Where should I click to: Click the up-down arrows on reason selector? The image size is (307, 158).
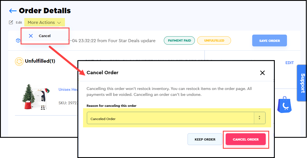pyautogui.click(x=260, y=118)
